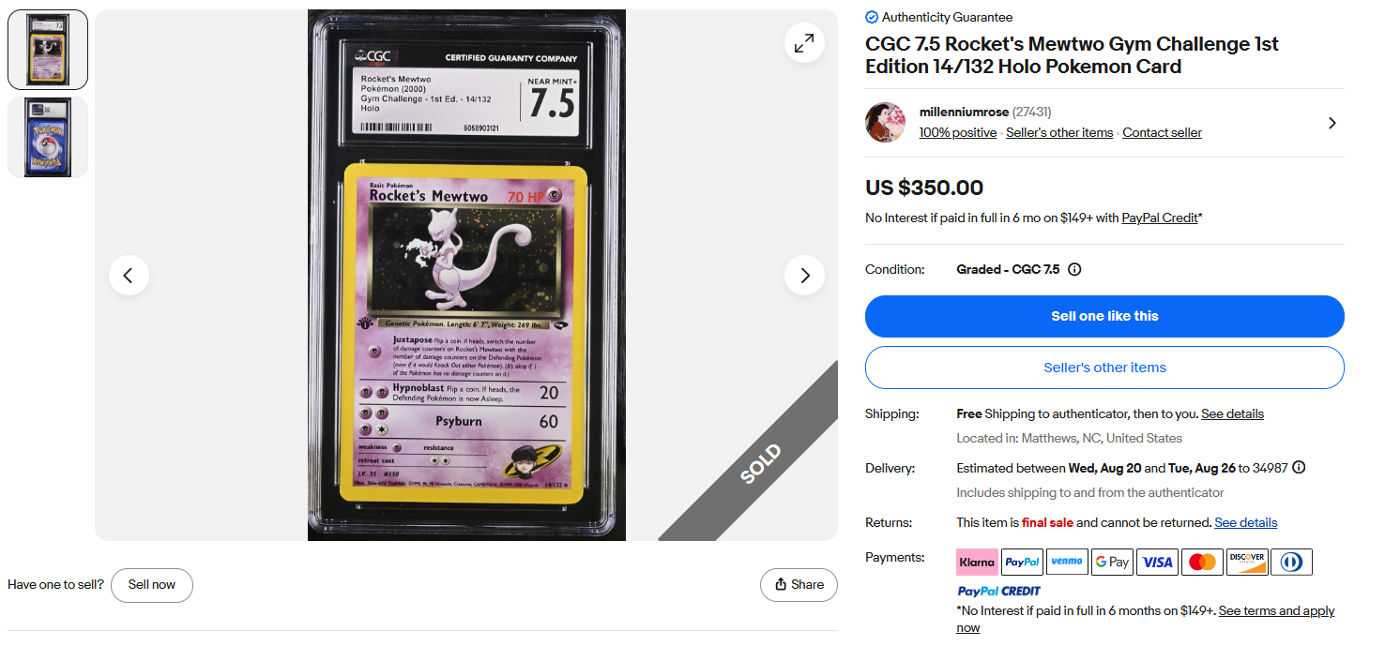Click the Sell now button
The height and width of the screenshot is (646, 1385).
point(152,585)
